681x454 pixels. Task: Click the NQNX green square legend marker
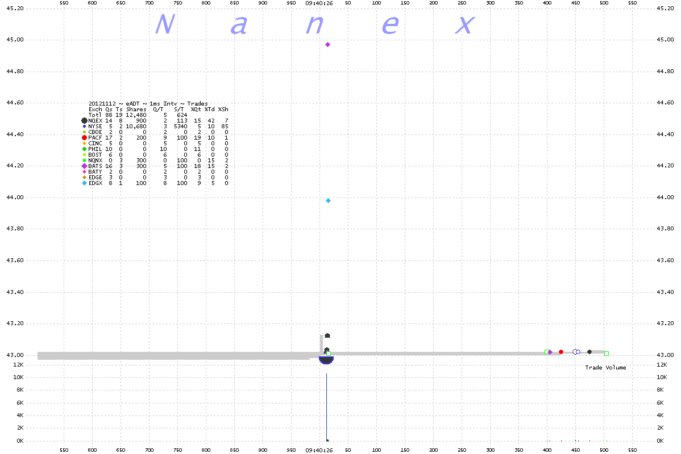[x=84, y=161]
